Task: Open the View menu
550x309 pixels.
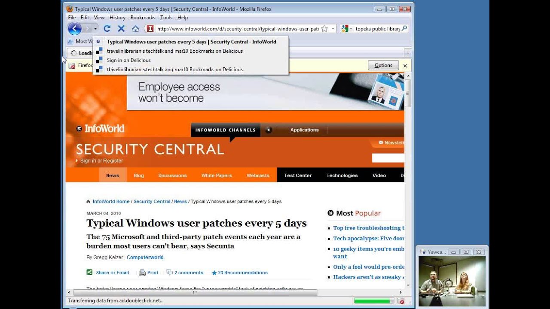Action: [99, 18]
